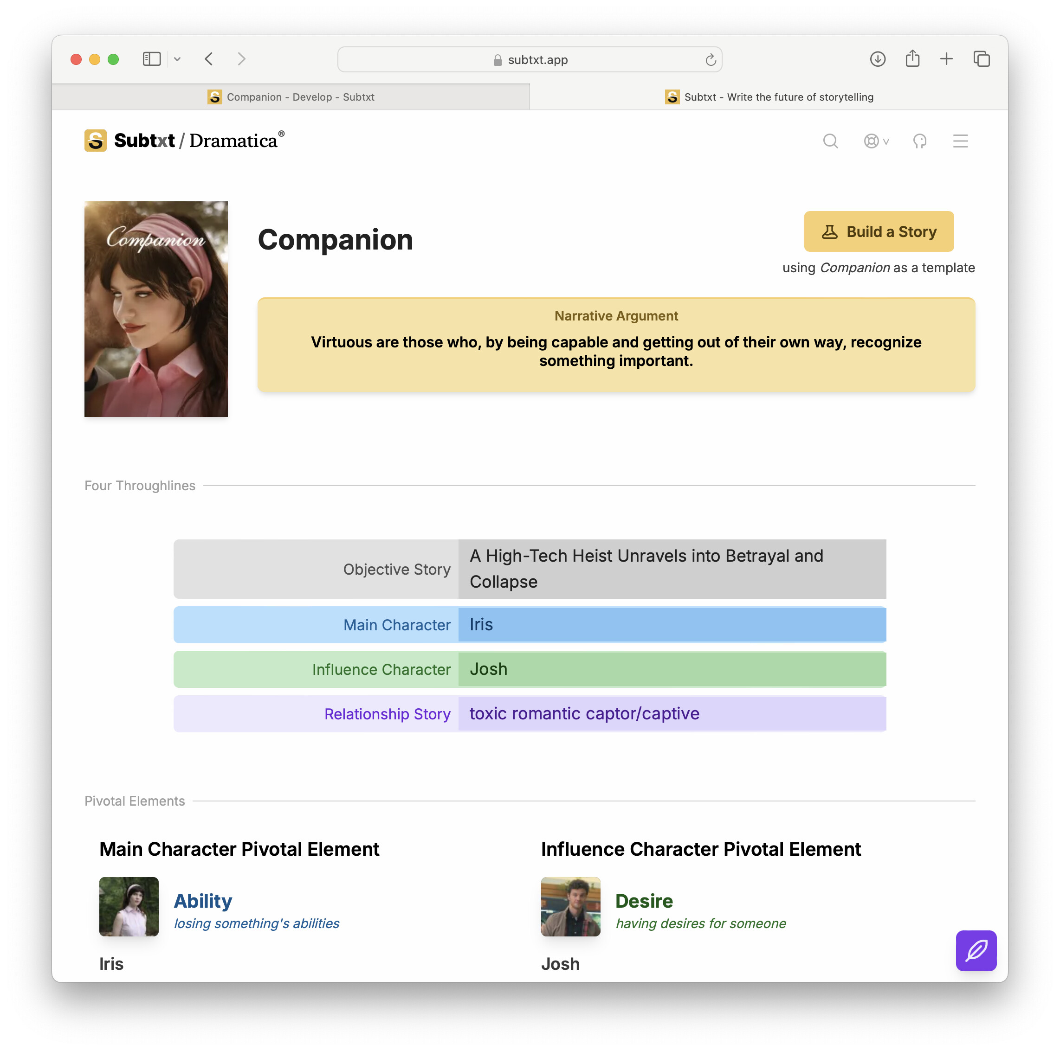Open a new tab with plus icon
Image resolution: width=1060 pixels, height=1051 pixels.
pyautogui.click(x=946, y=59)
